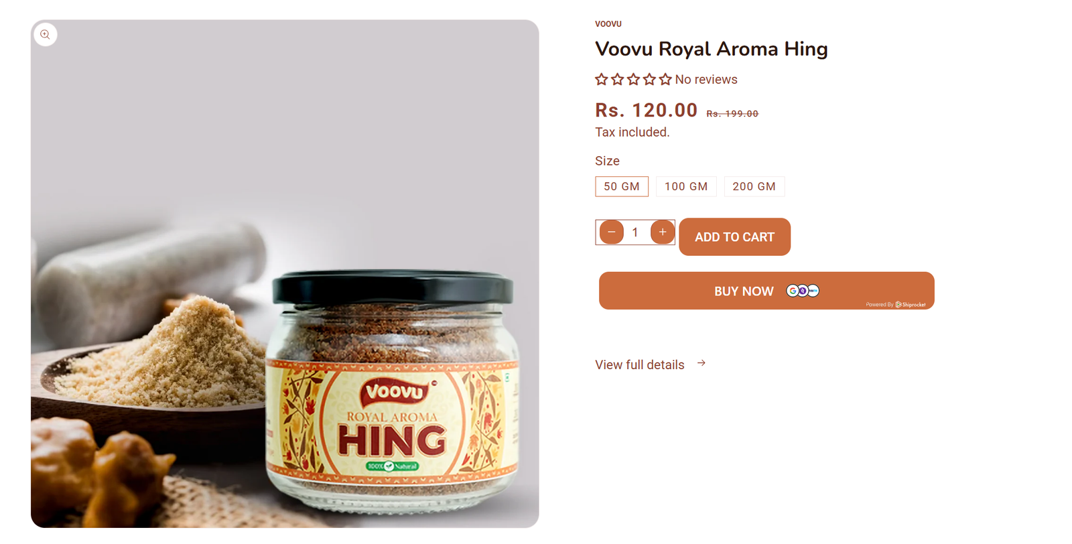Increase quantity with the plus button
The image size is (1072, 544).
[x=662, y=232]
